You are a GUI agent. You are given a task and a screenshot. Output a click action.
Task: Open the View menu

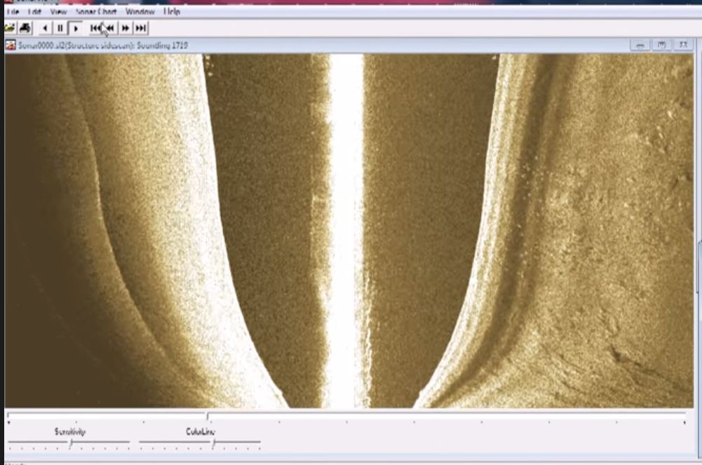[x=59, y=12]
